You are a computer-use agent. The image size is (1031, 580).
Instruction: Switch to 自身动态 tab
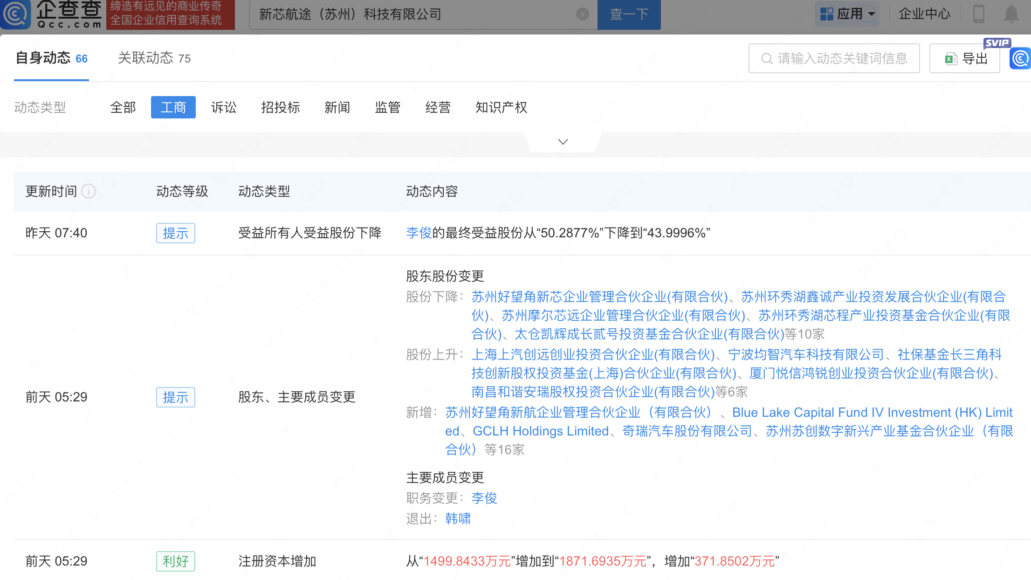click(51, 58)
